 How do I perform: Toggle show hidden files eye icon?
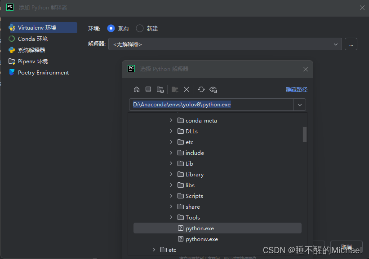(x=213, y=89)
